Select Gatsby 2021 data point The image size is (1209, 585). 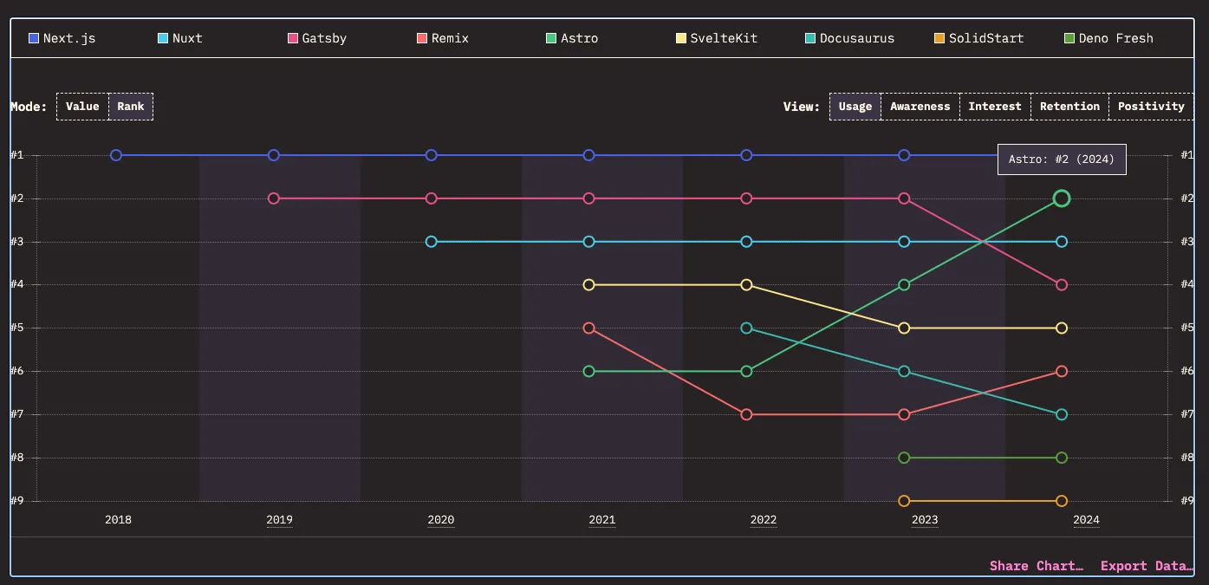(589, 198)
